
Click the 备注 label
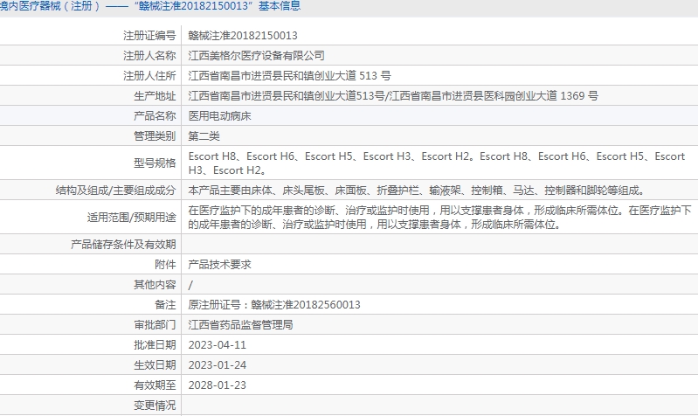165,305
